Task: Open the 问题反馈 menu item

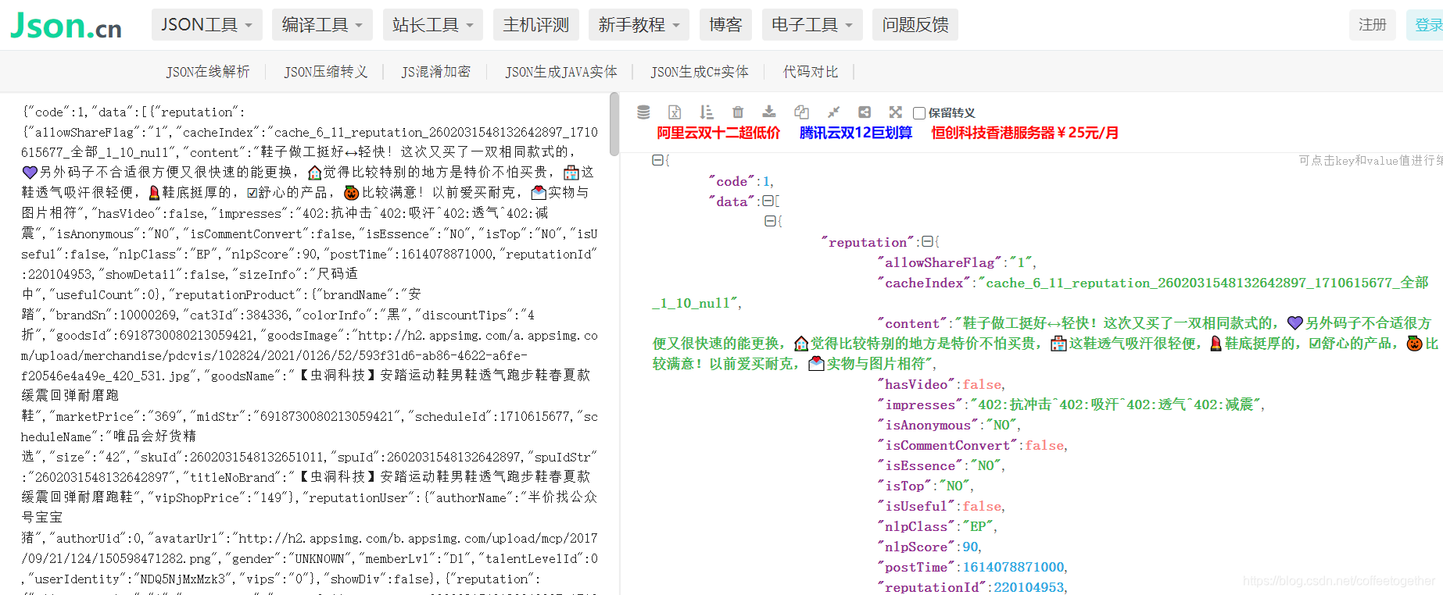Action: tap(915, 25)
